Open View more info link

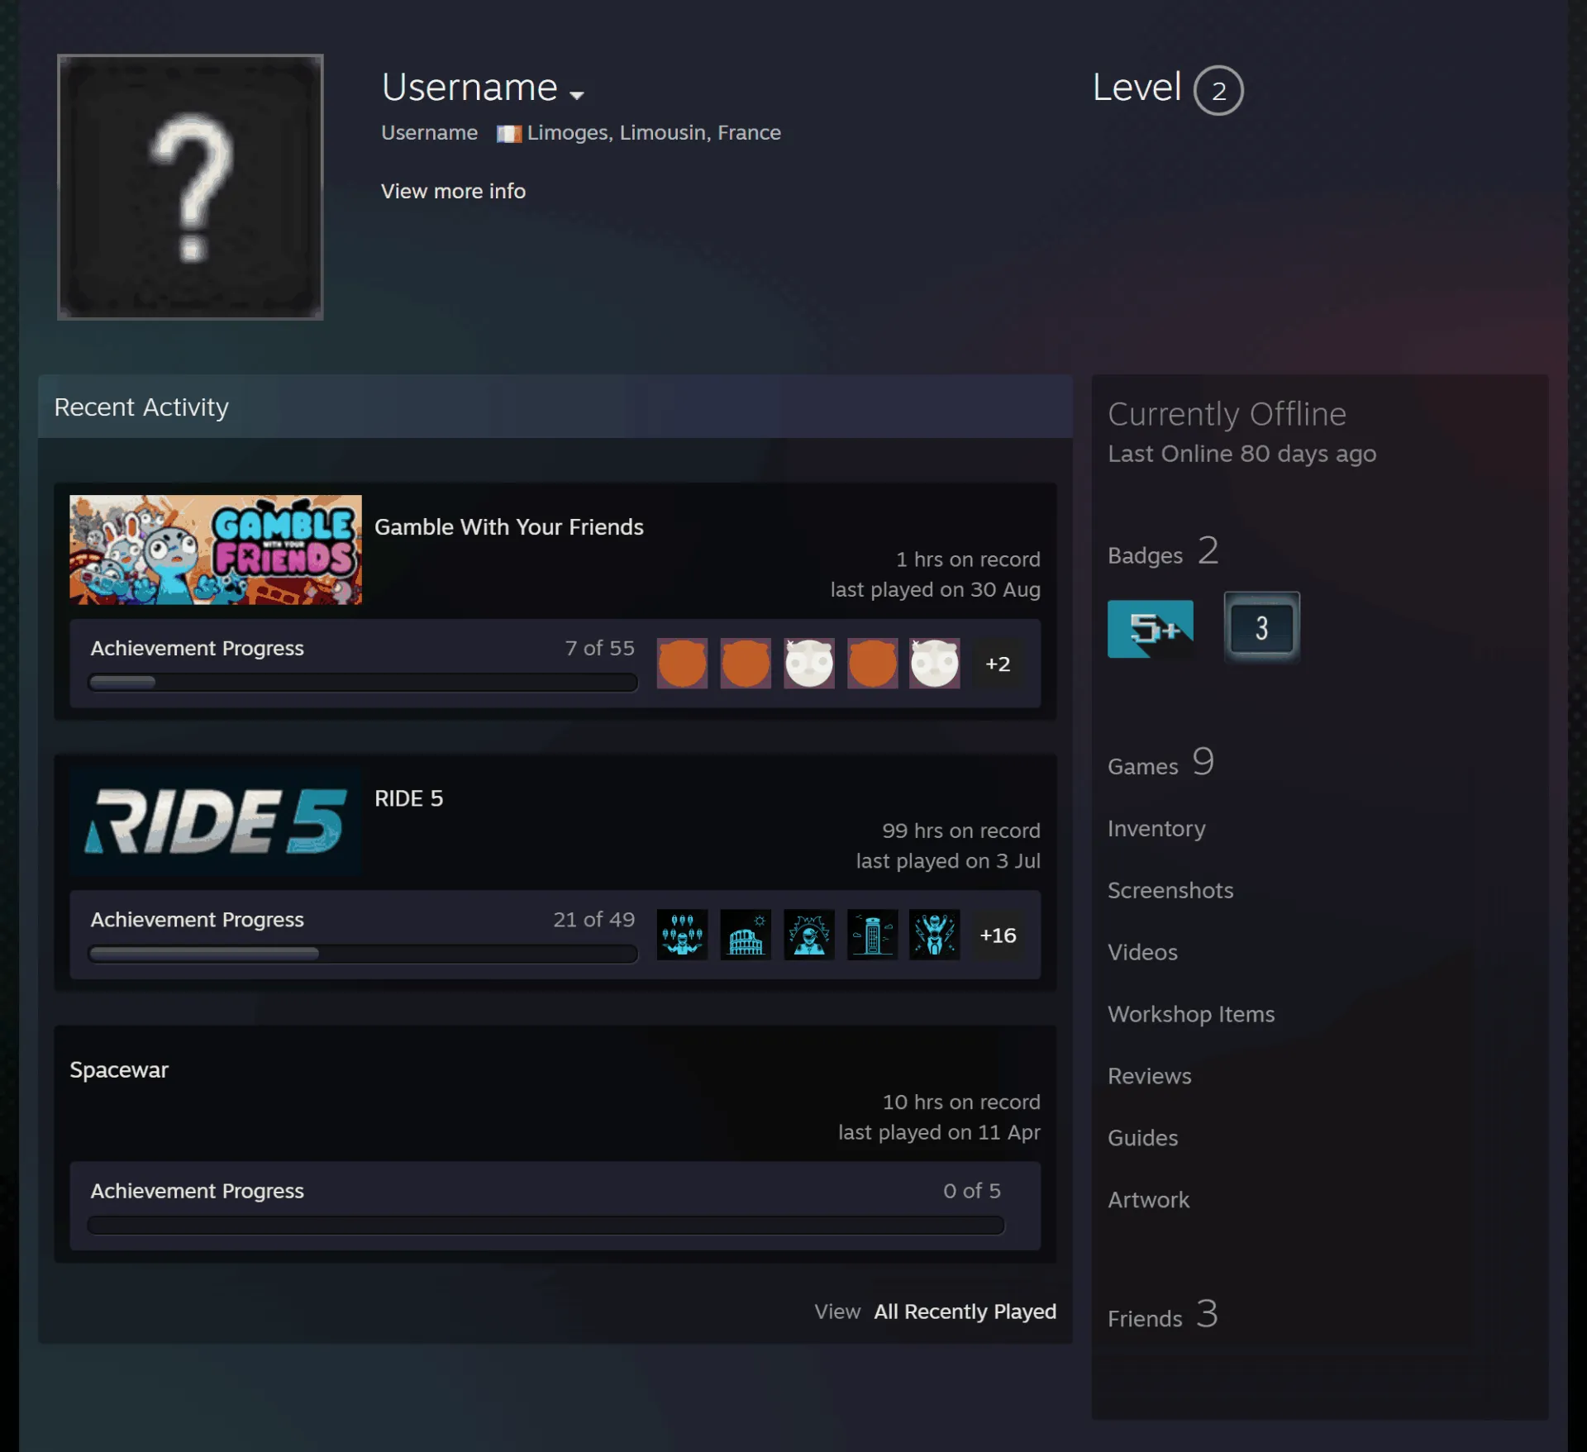click(x=453, y=191)
